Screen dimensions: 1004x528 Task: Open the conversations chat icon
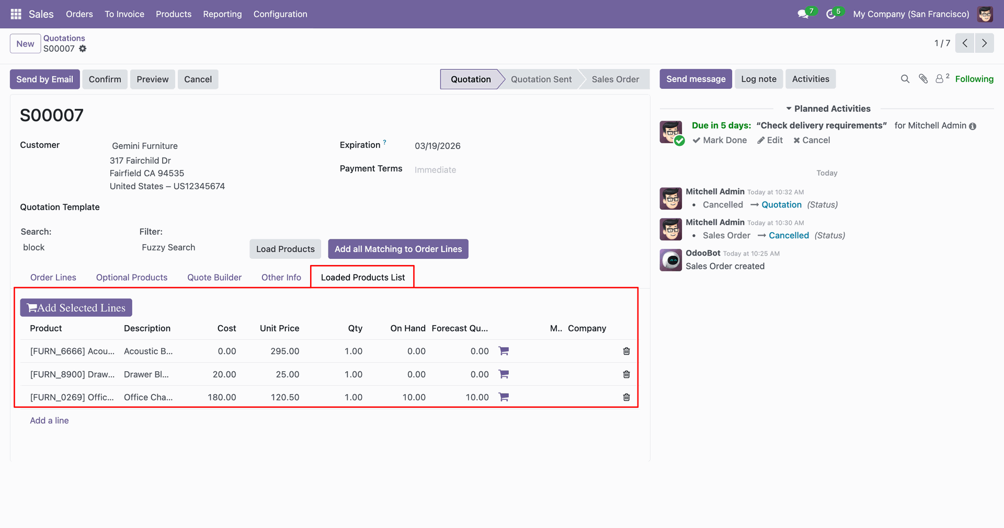point(803,14)
